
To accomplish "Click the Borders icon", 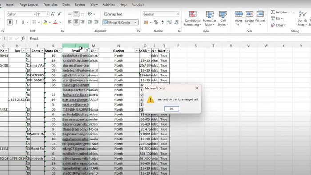I will point(34,22).
